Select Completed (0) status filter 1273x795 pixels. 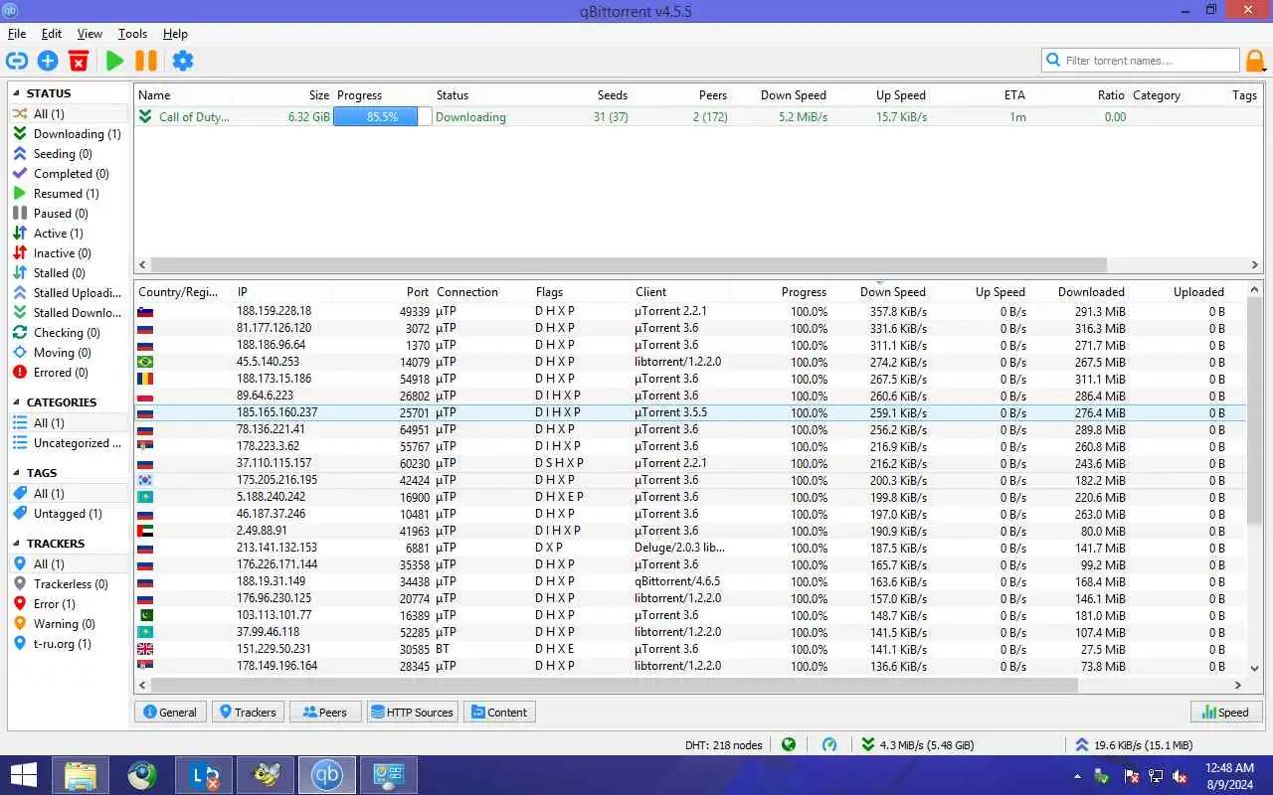[x=69, y=174]
